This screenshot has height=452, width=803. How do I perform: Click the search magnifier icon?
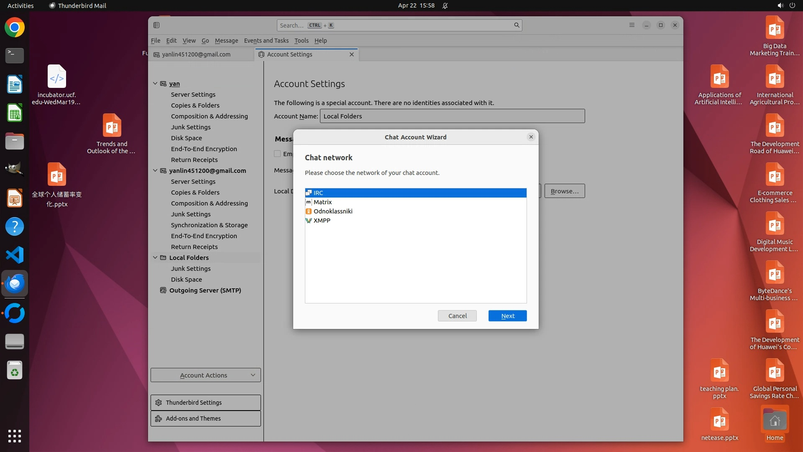(517, 25)
